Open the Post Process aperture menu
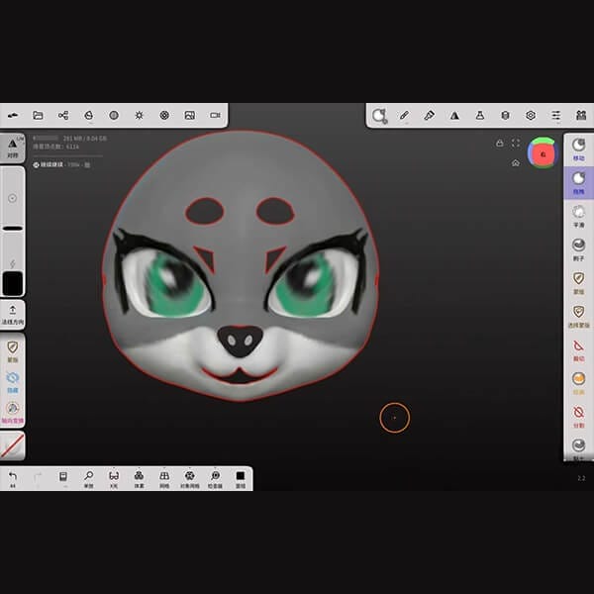This screenshot has height=594, width=594. point(164,115)
